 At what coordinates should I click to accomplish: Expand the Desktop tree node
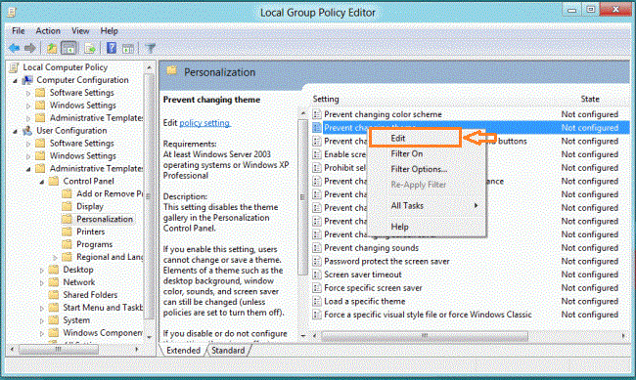tap(41, 271)
